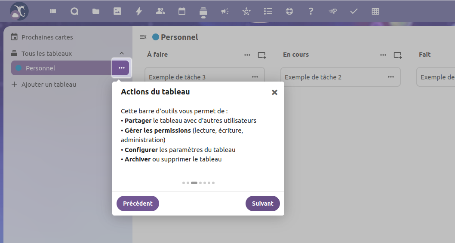Open the À faire list options menu

[x=247, y=55]
